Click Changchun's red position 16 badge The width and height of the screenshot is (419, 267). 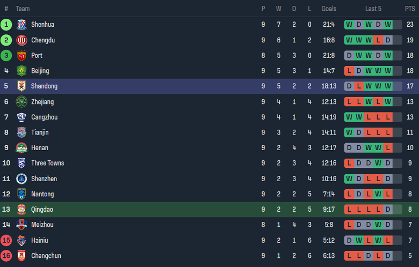click(x=6, y=256)
